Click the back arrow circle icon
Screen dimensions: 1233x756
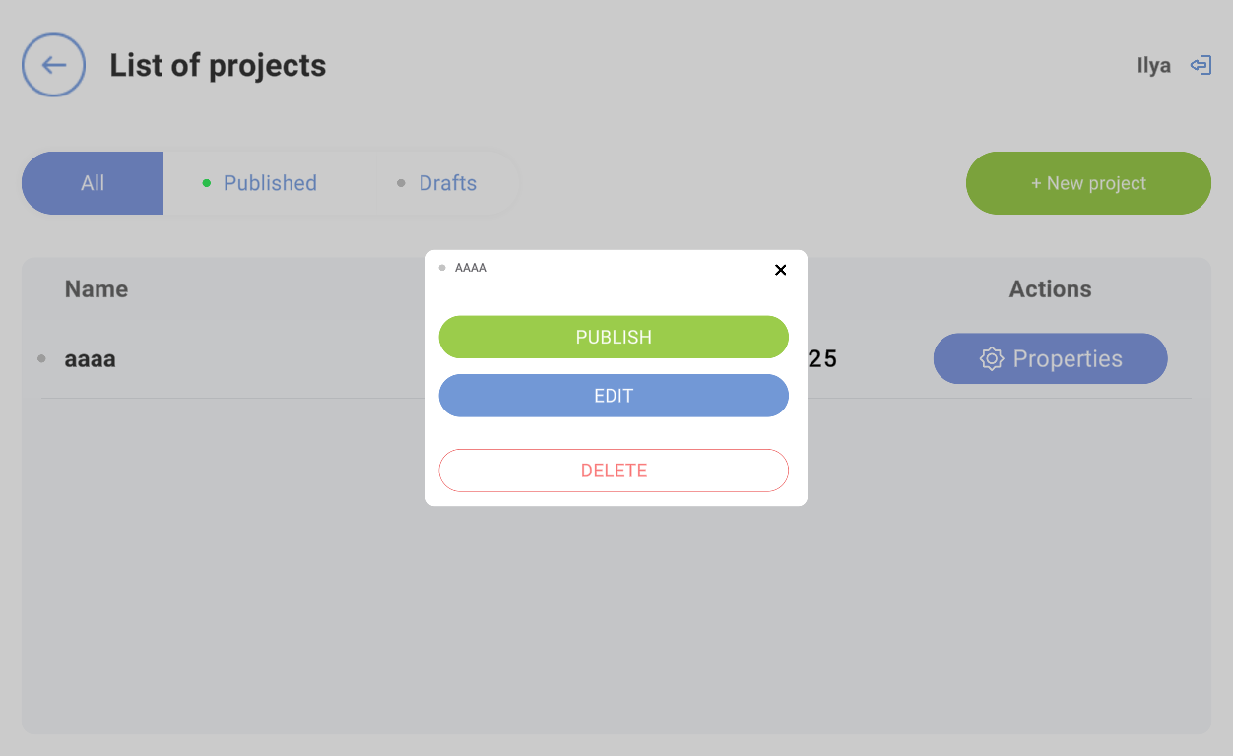pos(54,65)
